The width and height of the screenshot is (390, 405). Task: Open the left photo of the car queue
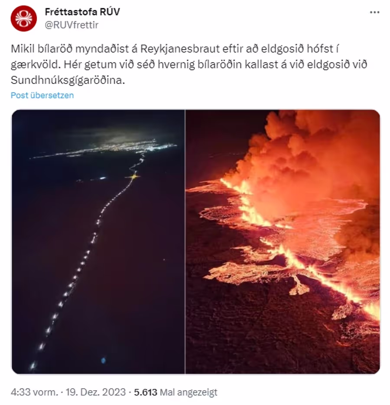(x=98, y=242)
